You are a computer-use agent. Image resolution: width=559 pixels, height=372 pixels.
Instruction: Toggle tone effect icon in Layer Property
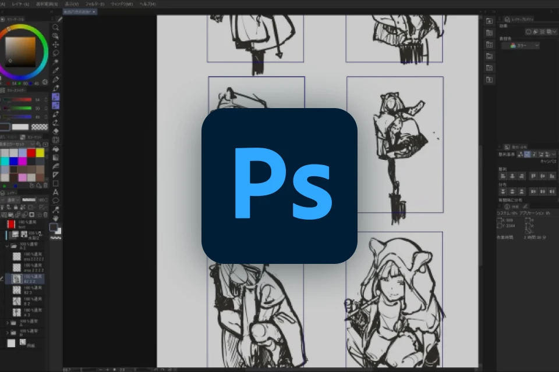[x=542, y=32]
